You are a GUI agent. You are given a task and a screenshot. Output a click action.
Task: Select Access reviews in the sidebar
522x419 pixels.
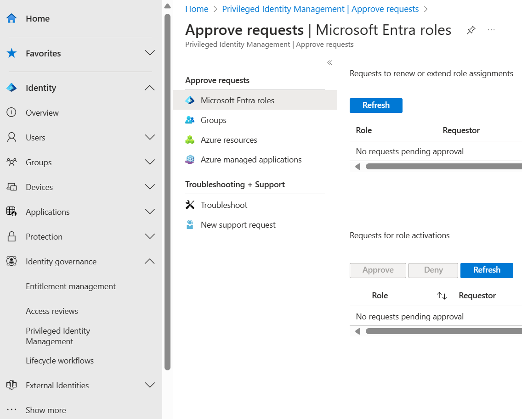[51, 311]
